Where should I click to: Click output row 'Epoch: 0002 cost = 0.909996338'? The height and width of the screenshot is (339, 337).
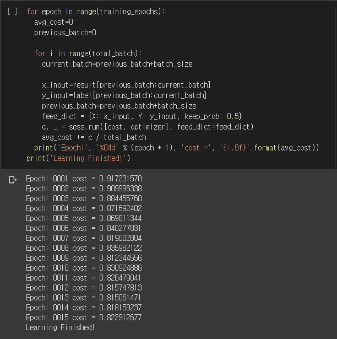tap(84, 189)
